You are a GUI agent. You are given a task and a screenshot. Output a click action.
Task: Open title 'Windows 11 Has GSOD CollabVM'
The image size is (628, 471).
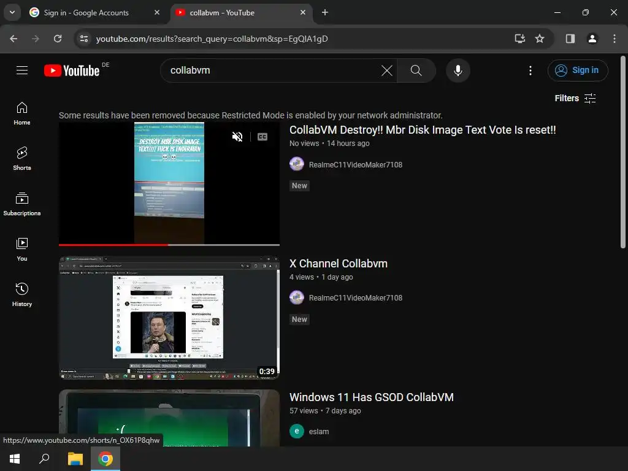pos(372,397)
